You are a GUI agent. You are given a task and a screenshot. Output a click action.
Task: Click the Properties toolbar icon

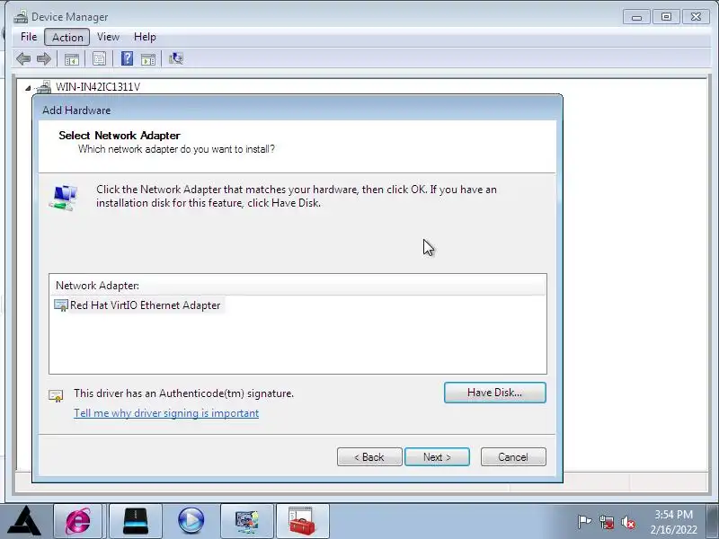pos(99,58)
